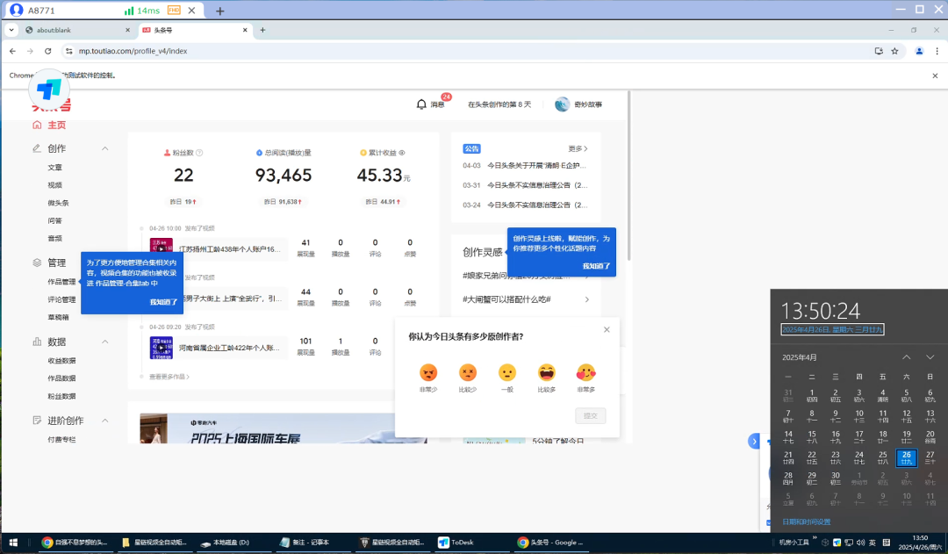Screen dimensions: 948x554
Task: Click the ToDesk tray icon
Action: [837, 543]
